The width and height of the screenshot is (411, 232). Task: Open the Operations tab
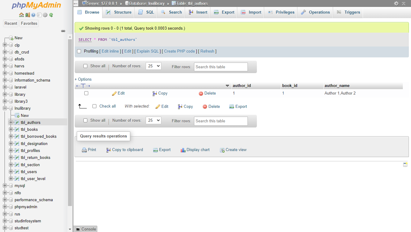tap(315, 12)
